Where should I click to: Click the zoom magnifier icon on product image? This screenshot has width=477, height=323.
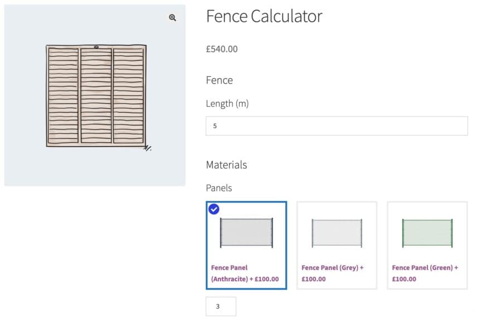[172, 17]
